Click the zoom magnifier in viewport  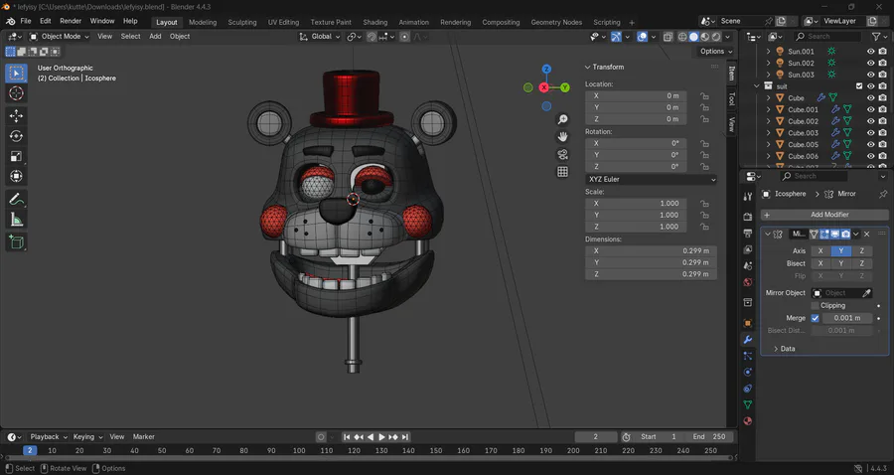[x=563, y=119]
